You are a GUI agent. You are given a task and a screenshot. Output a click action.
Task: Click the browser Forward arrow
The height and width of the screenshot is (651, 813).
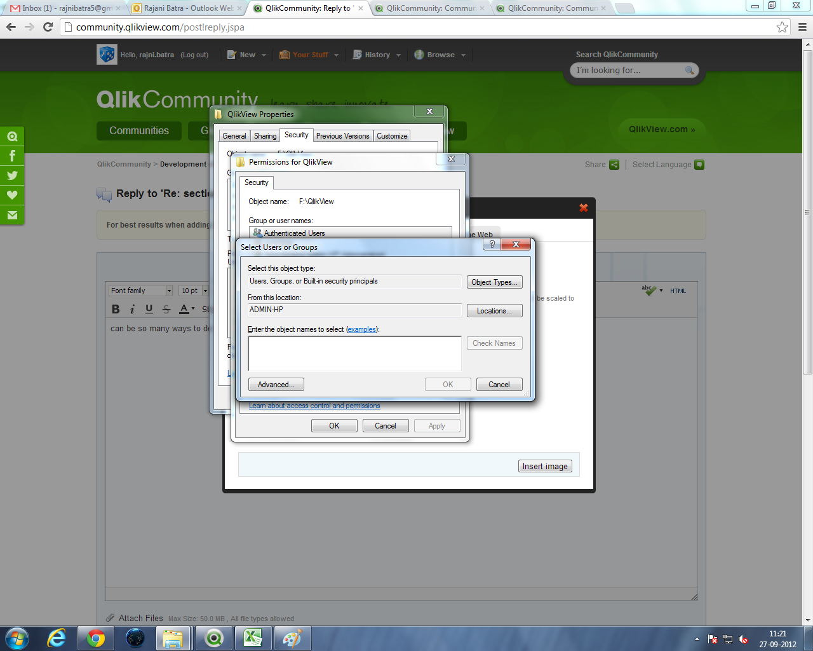pos(29,27)
